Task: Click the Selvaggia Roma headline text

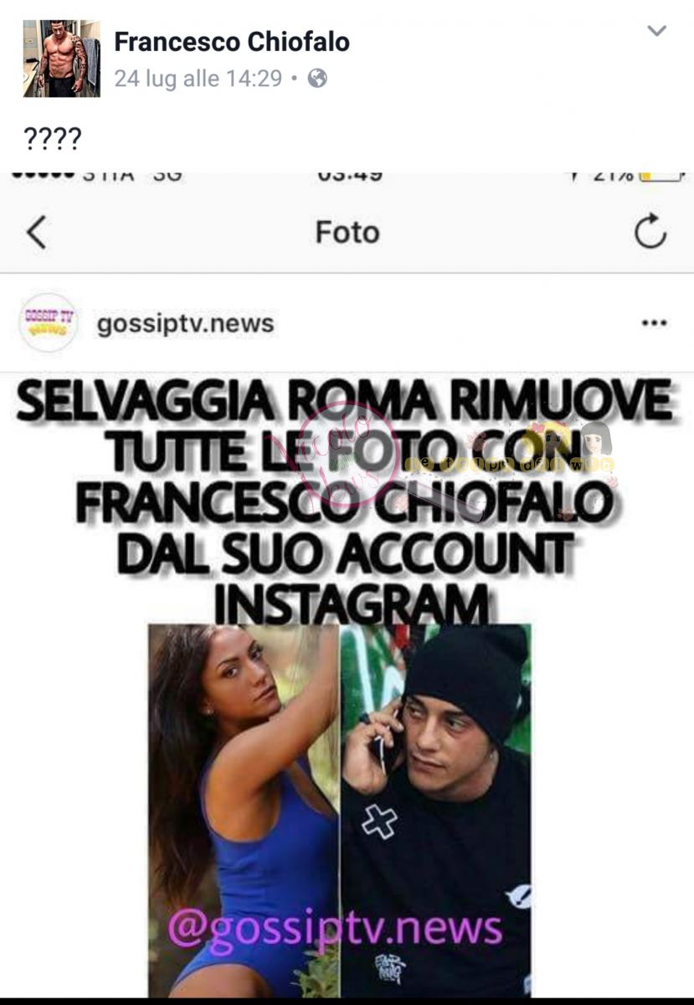Action: tap(344, 501)
